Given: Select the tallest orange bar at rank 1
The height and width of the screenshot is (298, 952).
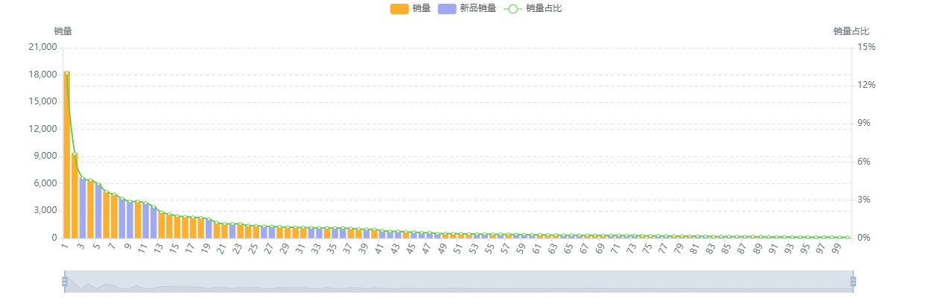Looking at the screenshot, I should [x=67, y=156].
